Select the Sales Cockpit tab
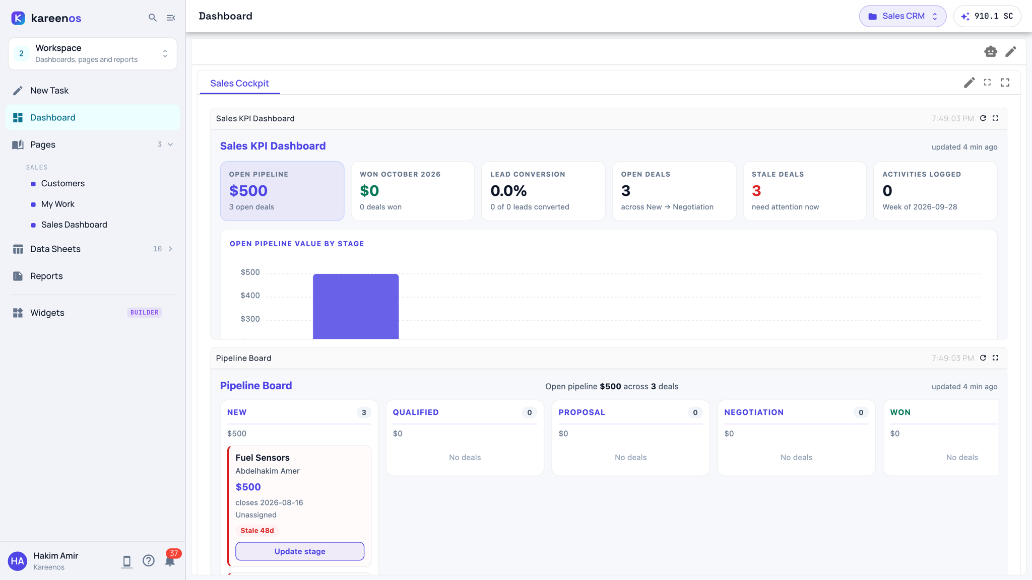This screenshot has height=580, width=1032. pyautogui.click(x=239, y=83)
